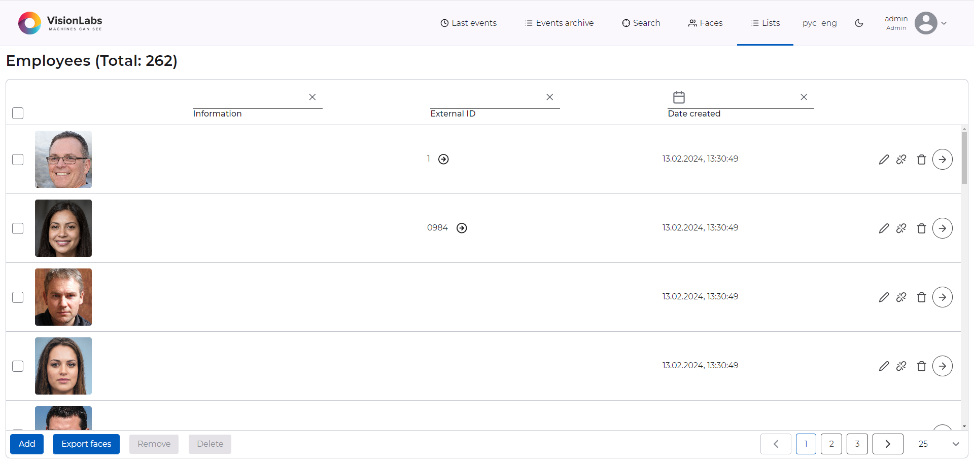This screenshot has height=467, width=974.
Task: Go to next page with the chevron arrow
Action: (887, 444)
